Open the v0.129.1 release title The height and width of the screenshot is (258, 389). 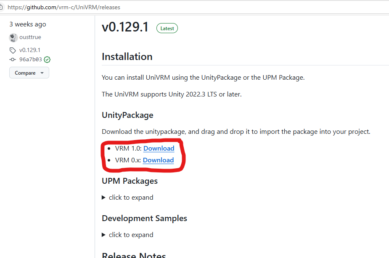(125, 27)
